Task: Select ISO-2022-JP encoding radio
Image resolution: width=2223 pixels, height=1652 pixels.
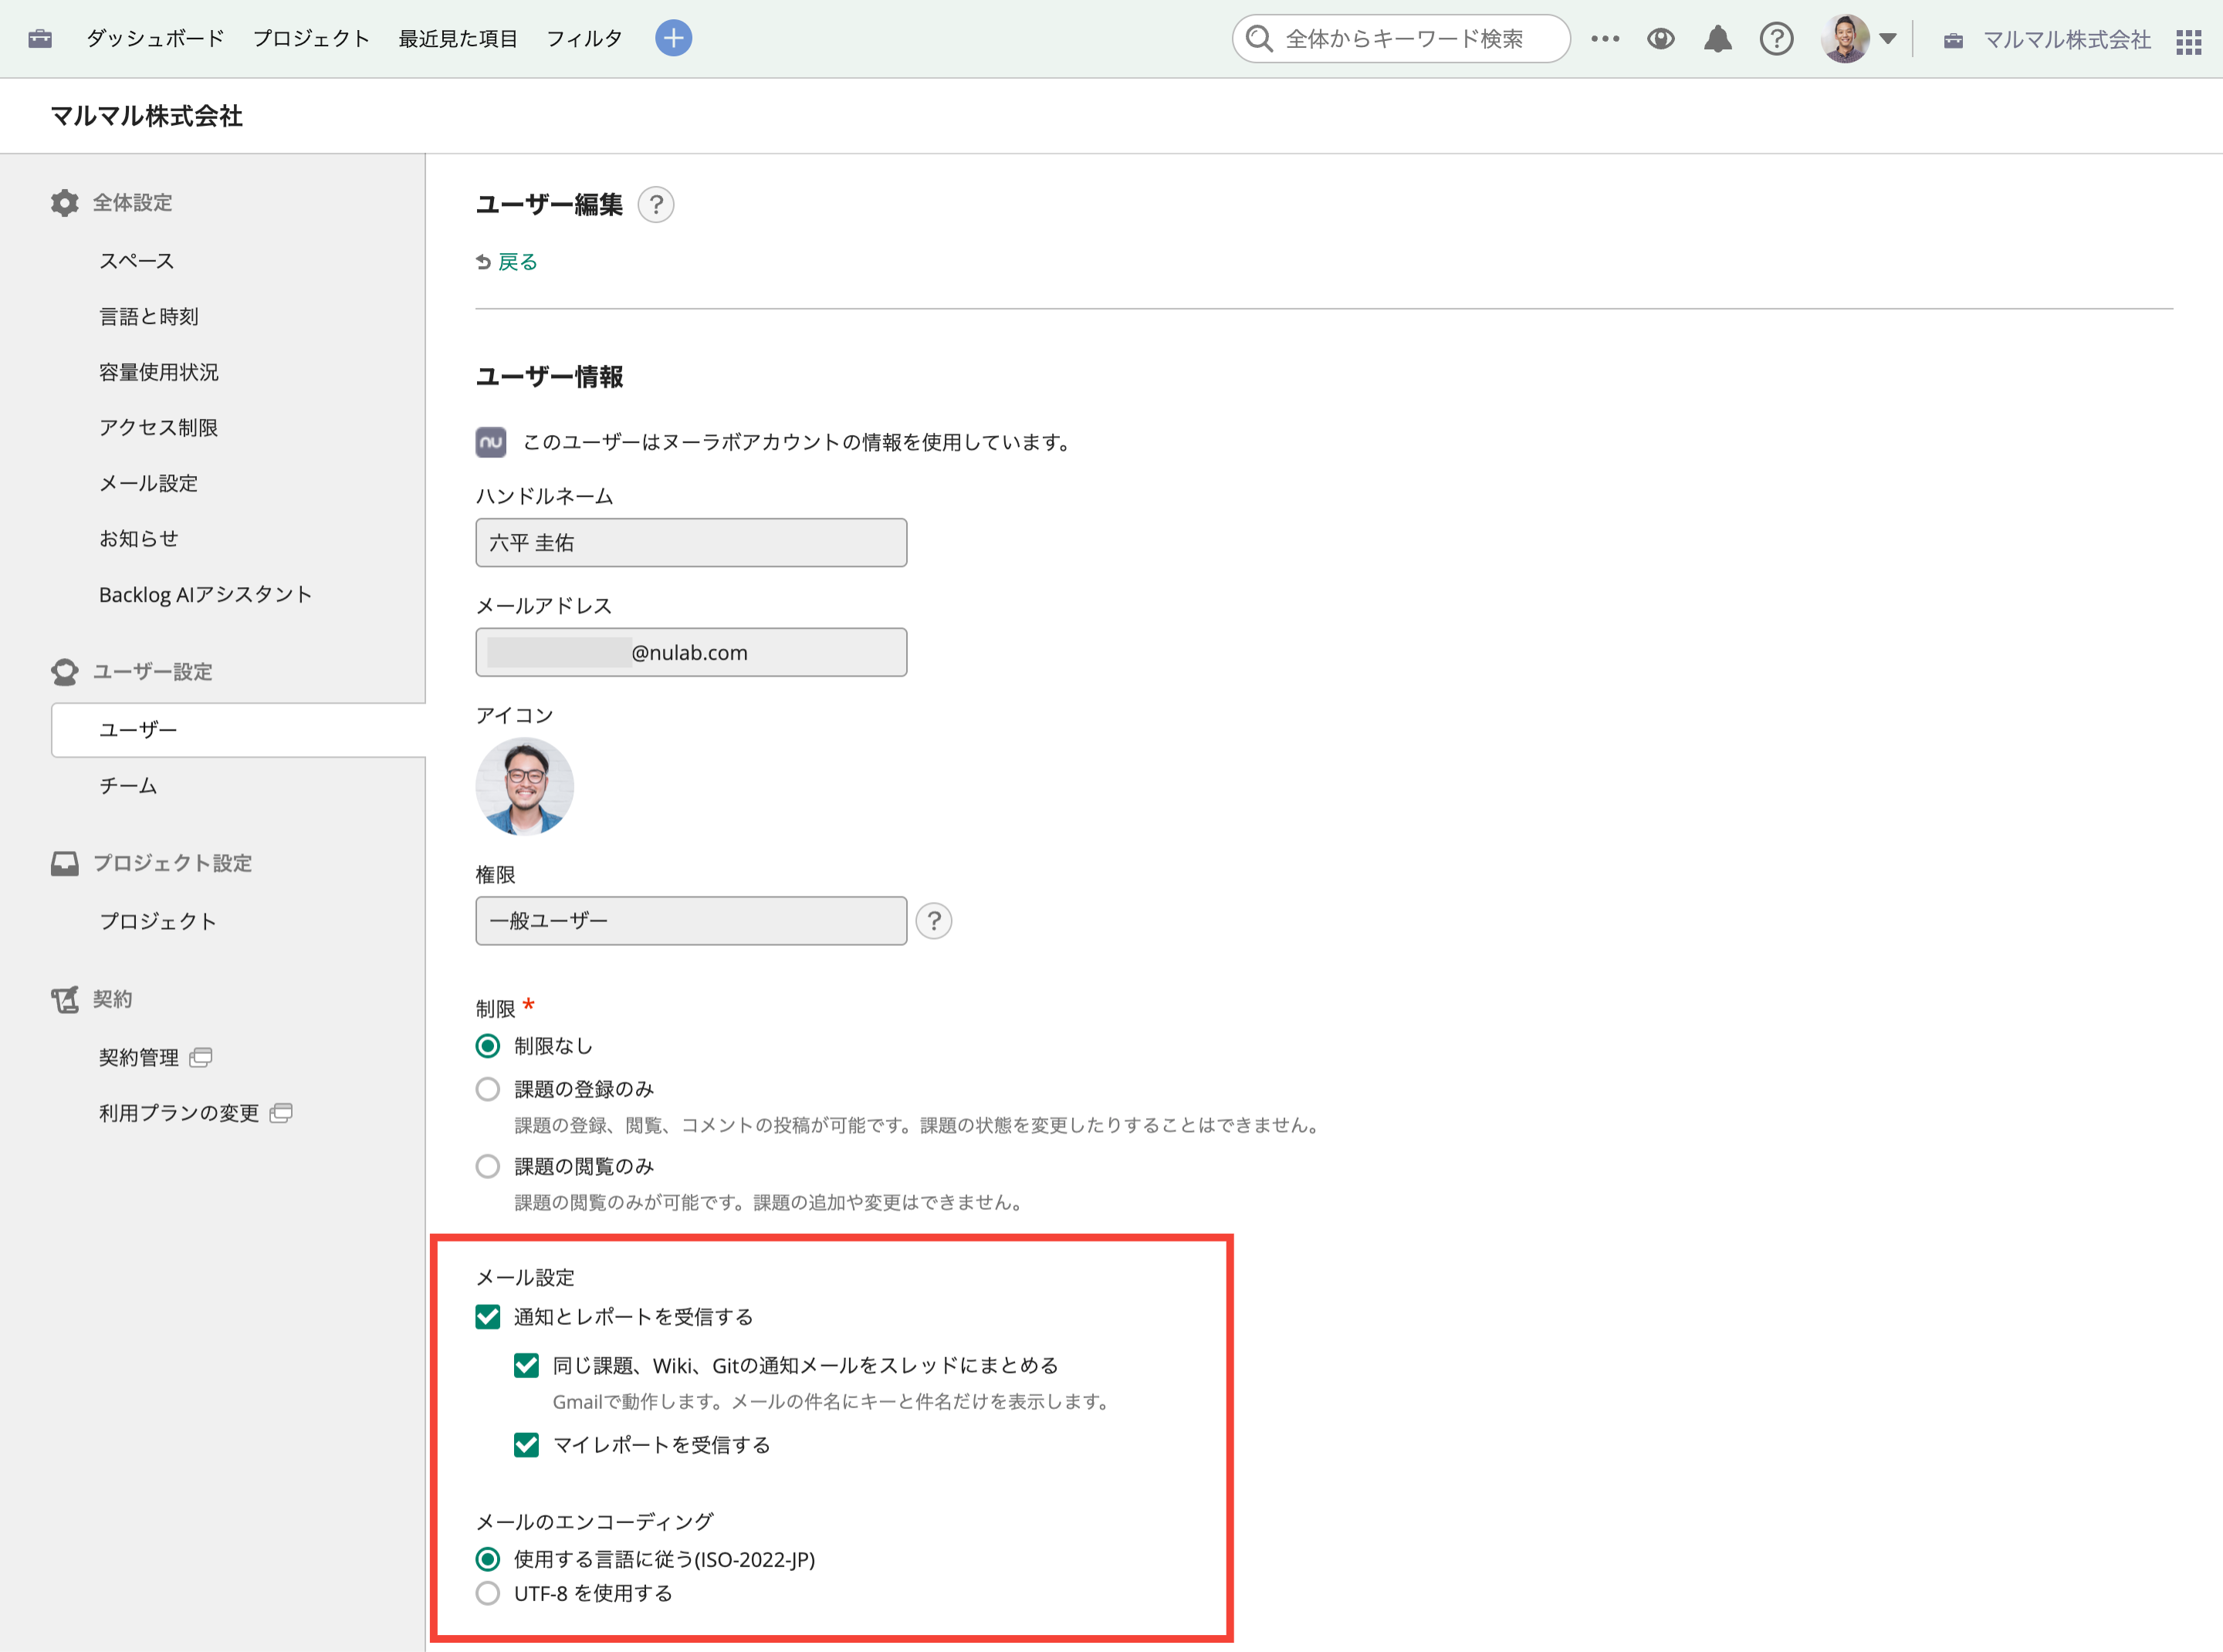Action: 489,1559
